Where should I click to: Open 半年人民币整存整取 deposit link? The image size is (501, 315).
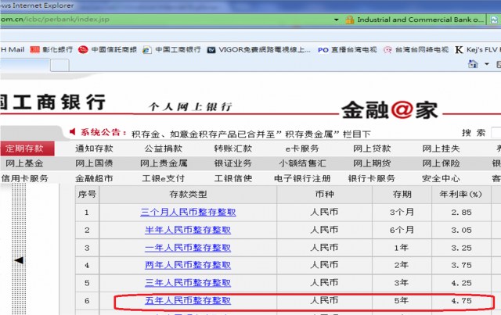pos(188,230)
